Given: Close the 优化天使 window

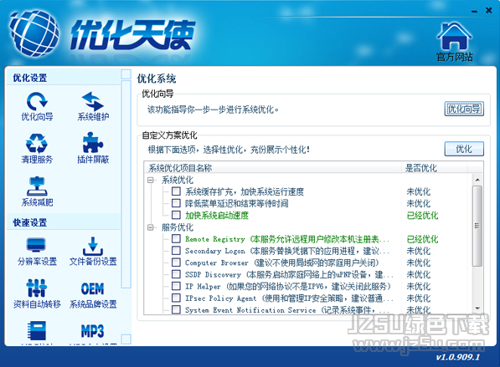Looking at the screenshot, I should 488,11.
